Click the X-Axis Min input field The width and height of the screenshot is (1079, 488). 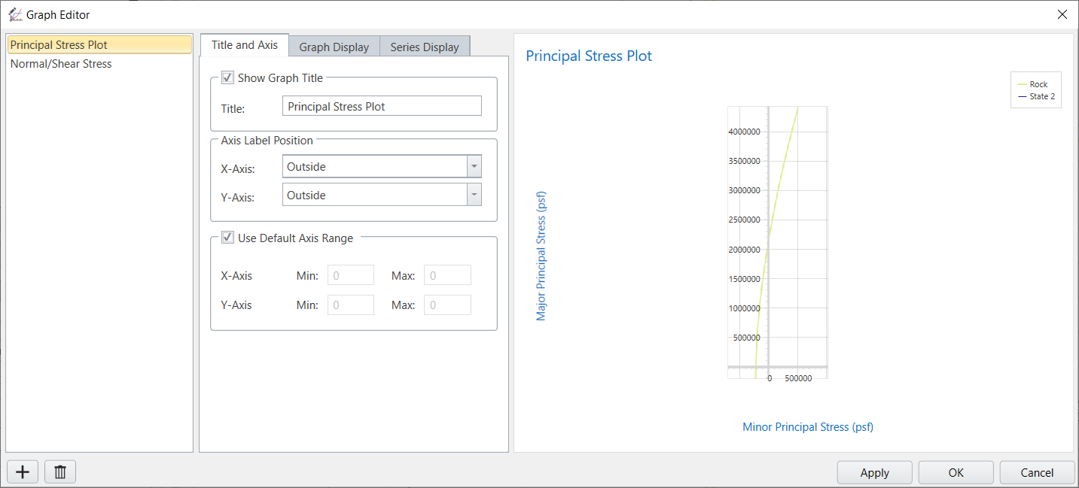351,274
